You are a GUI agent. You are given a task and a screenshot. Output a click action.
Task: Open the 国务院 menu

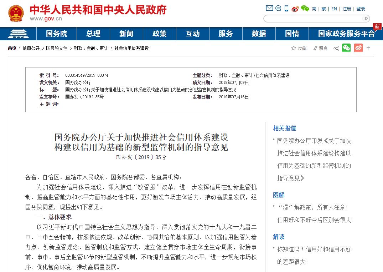57,34
